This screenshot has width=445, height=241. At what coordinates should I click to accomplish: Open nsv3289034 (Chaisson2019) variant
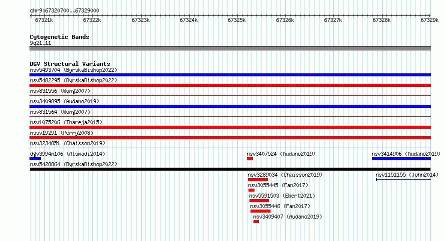pyautogui.click(x=285, y=175)
